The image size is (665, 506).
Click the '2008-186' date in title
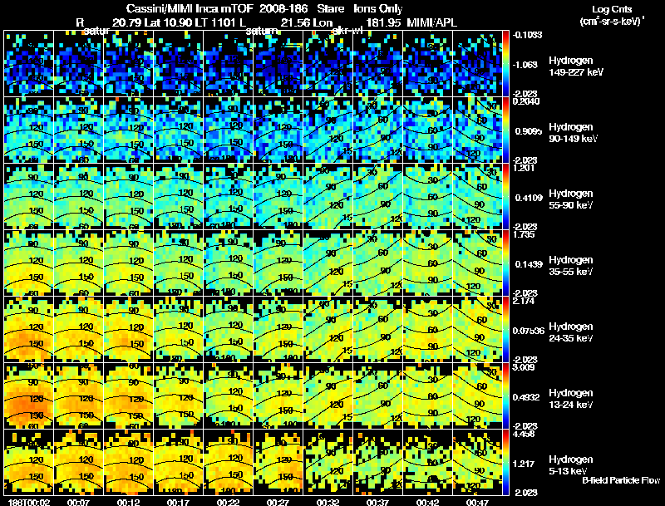tap(283, 9)
